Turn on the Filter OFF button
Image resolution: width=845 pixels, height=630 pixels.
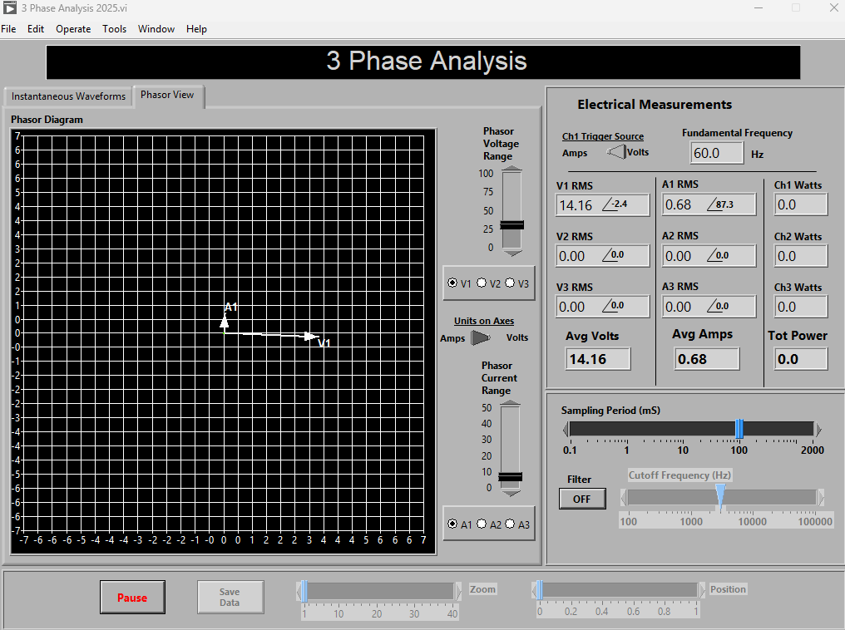[x=581, y=499]
